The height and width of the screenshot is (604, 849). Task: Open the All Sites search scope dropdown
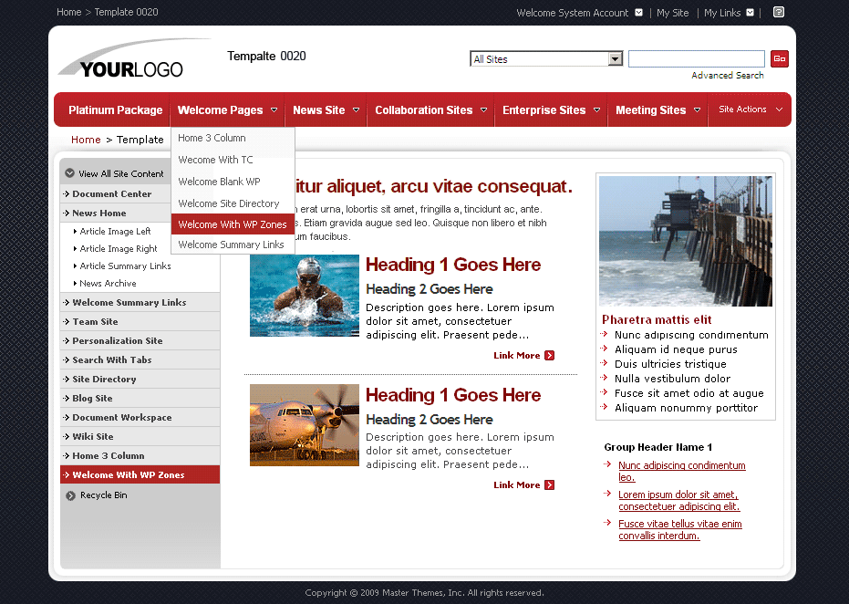coord(615,57)
